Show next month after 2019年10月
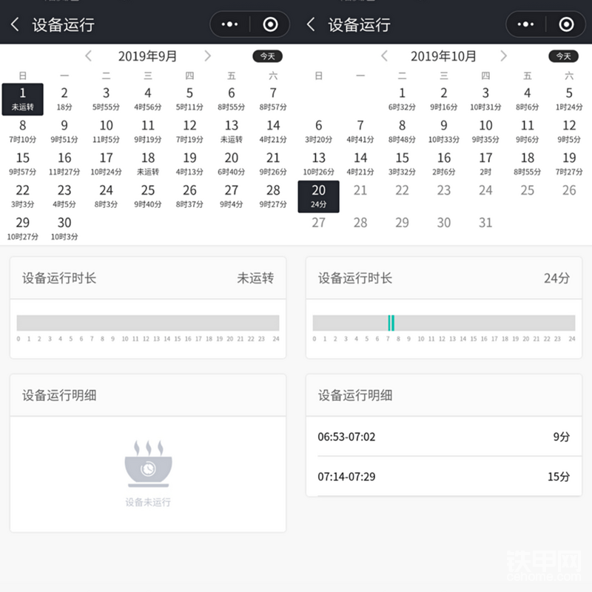 coord(503,56)
